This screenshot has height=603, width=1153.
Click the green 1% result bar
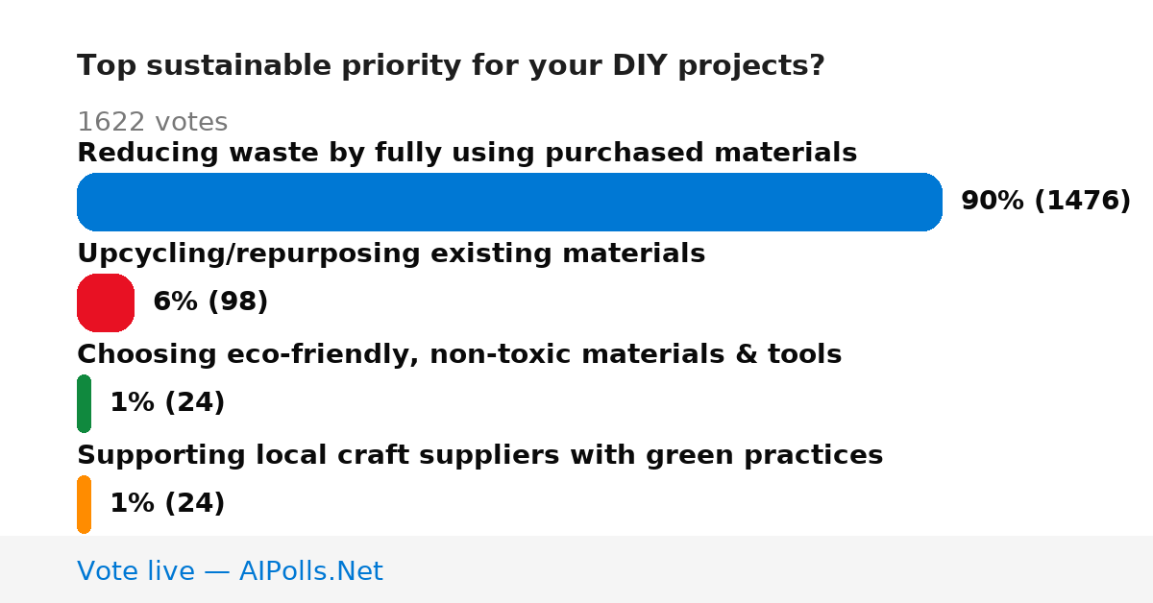(x=84, y=403)
